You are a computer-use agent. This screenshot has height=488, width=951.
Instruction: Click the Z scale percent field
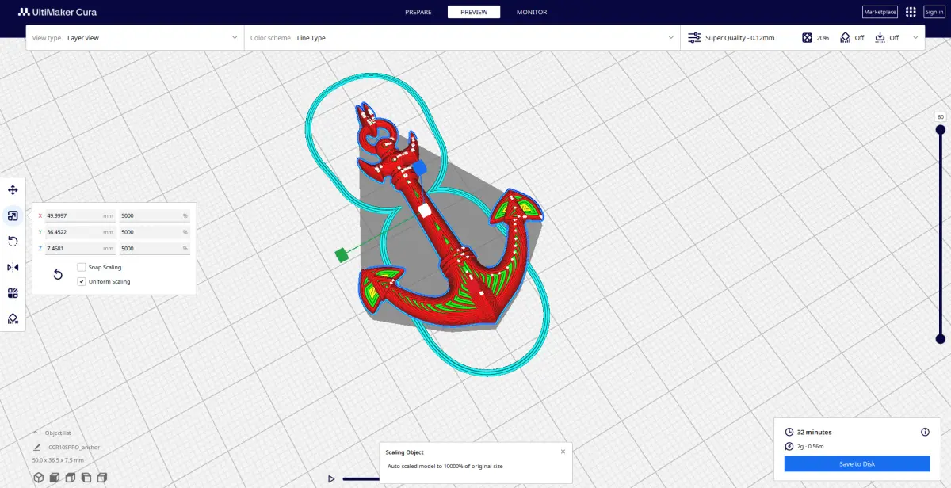[x=155, y=249]
